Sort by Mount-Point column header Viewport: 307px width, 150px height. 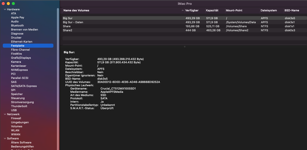(x=234, y=10)
